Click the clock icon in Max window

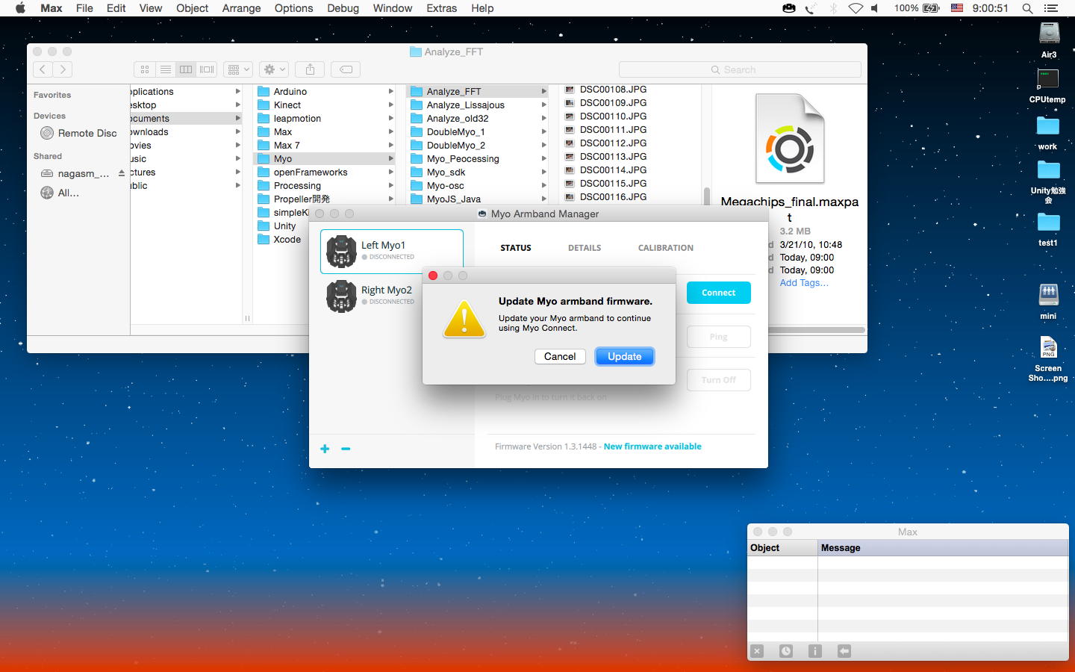(786, 651)
